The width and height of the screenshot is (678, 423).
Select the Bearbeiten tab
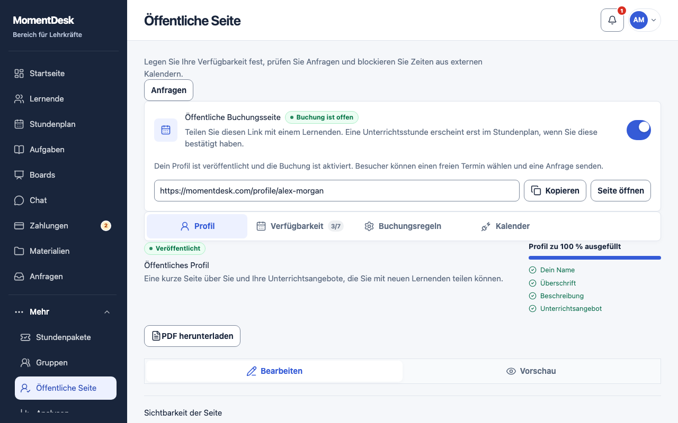point(274,371)
